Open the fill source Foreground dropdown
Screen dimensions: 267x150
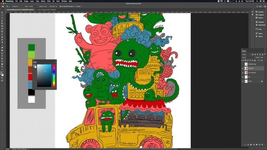pyautogui.click(x=15, y=7)
